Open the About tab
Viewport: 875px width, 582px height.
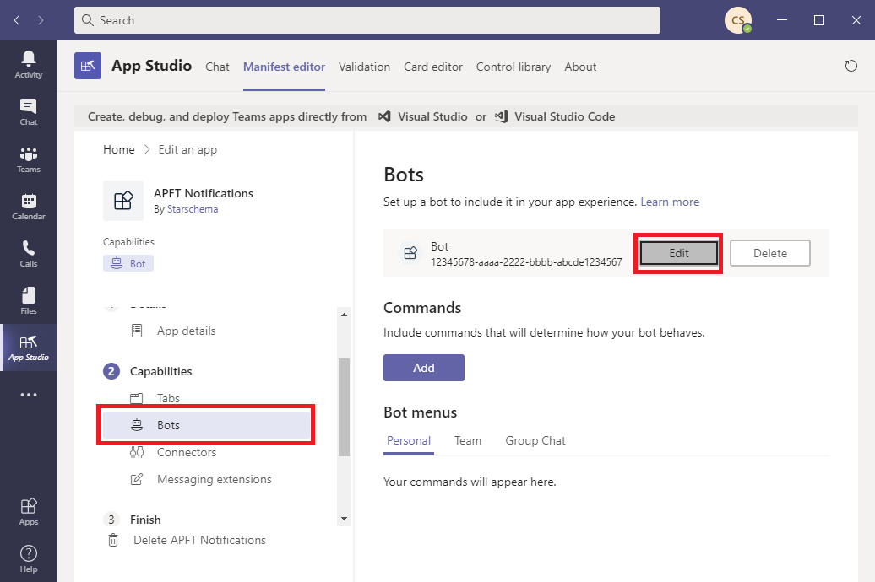coord(580,67)
